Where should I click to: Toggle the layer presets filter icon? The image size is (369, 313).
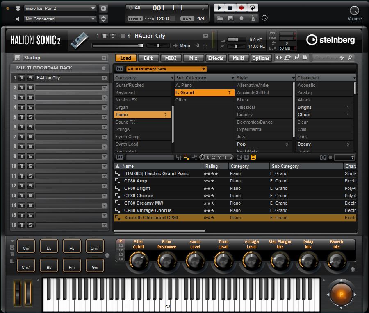(x=194, y=157)
